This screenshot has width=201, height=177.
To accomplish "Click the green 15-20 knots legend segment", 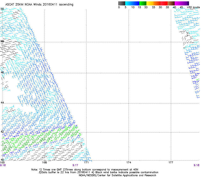I will [x=143, y=3].
